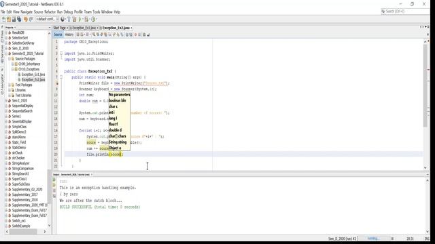Click the Build Project hammer icon

click(x=69, y=19)
